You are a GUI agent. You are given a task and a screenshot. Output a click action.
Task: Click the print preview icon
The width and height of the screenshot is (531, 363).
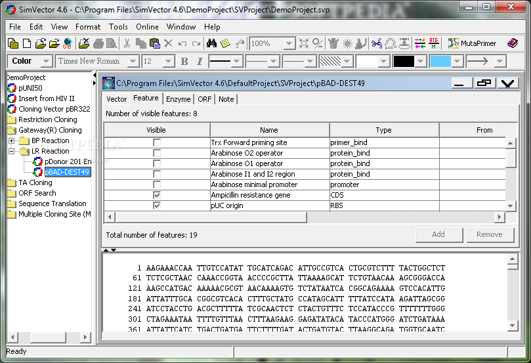click(x=112, y=43)
